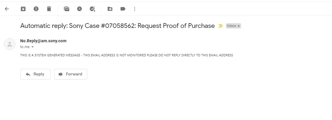Remove the Inbox label with x
The height and width of the screenshot is (120, 332).
click(x=239, y=26)
